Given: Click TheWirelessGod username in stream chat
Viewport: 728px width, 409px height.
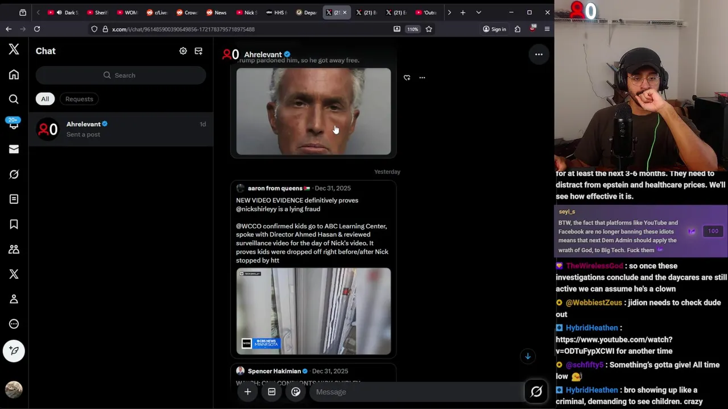Looking at the screenshot, I should coord(594,266).
